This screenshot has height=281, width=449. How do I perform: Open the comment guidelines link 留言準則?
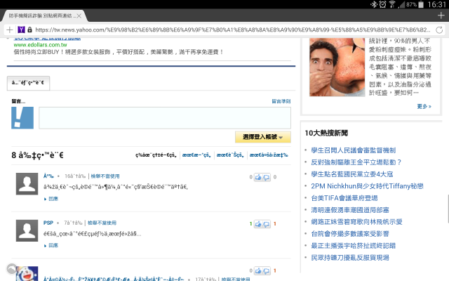click(x=281, y=101)
